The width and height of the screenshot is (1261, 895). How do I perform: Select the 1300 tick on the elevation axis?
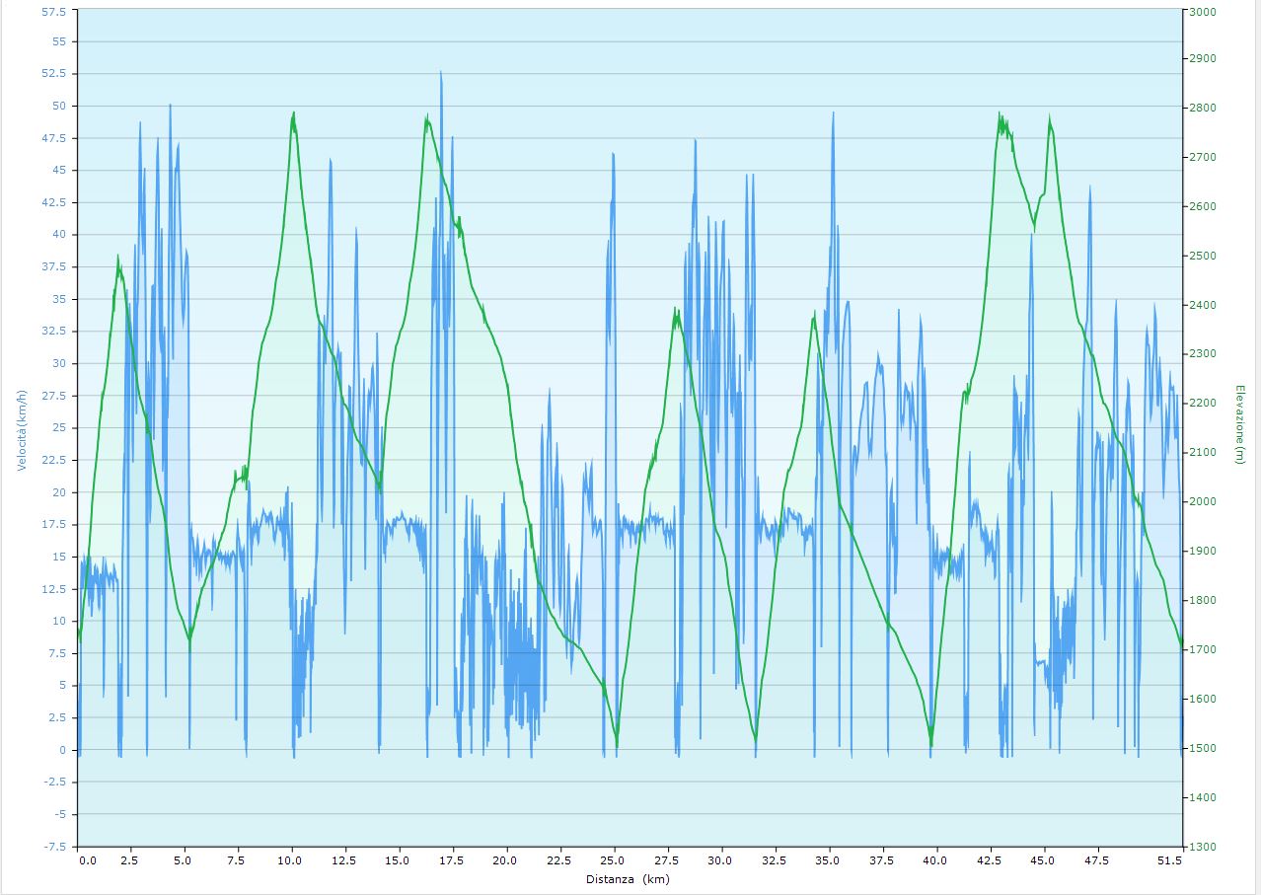click(1203, 847)
